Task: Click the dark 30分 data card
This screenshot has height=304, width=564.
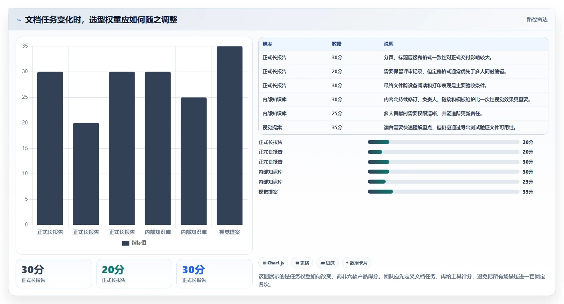Action: tap(54, 274)
